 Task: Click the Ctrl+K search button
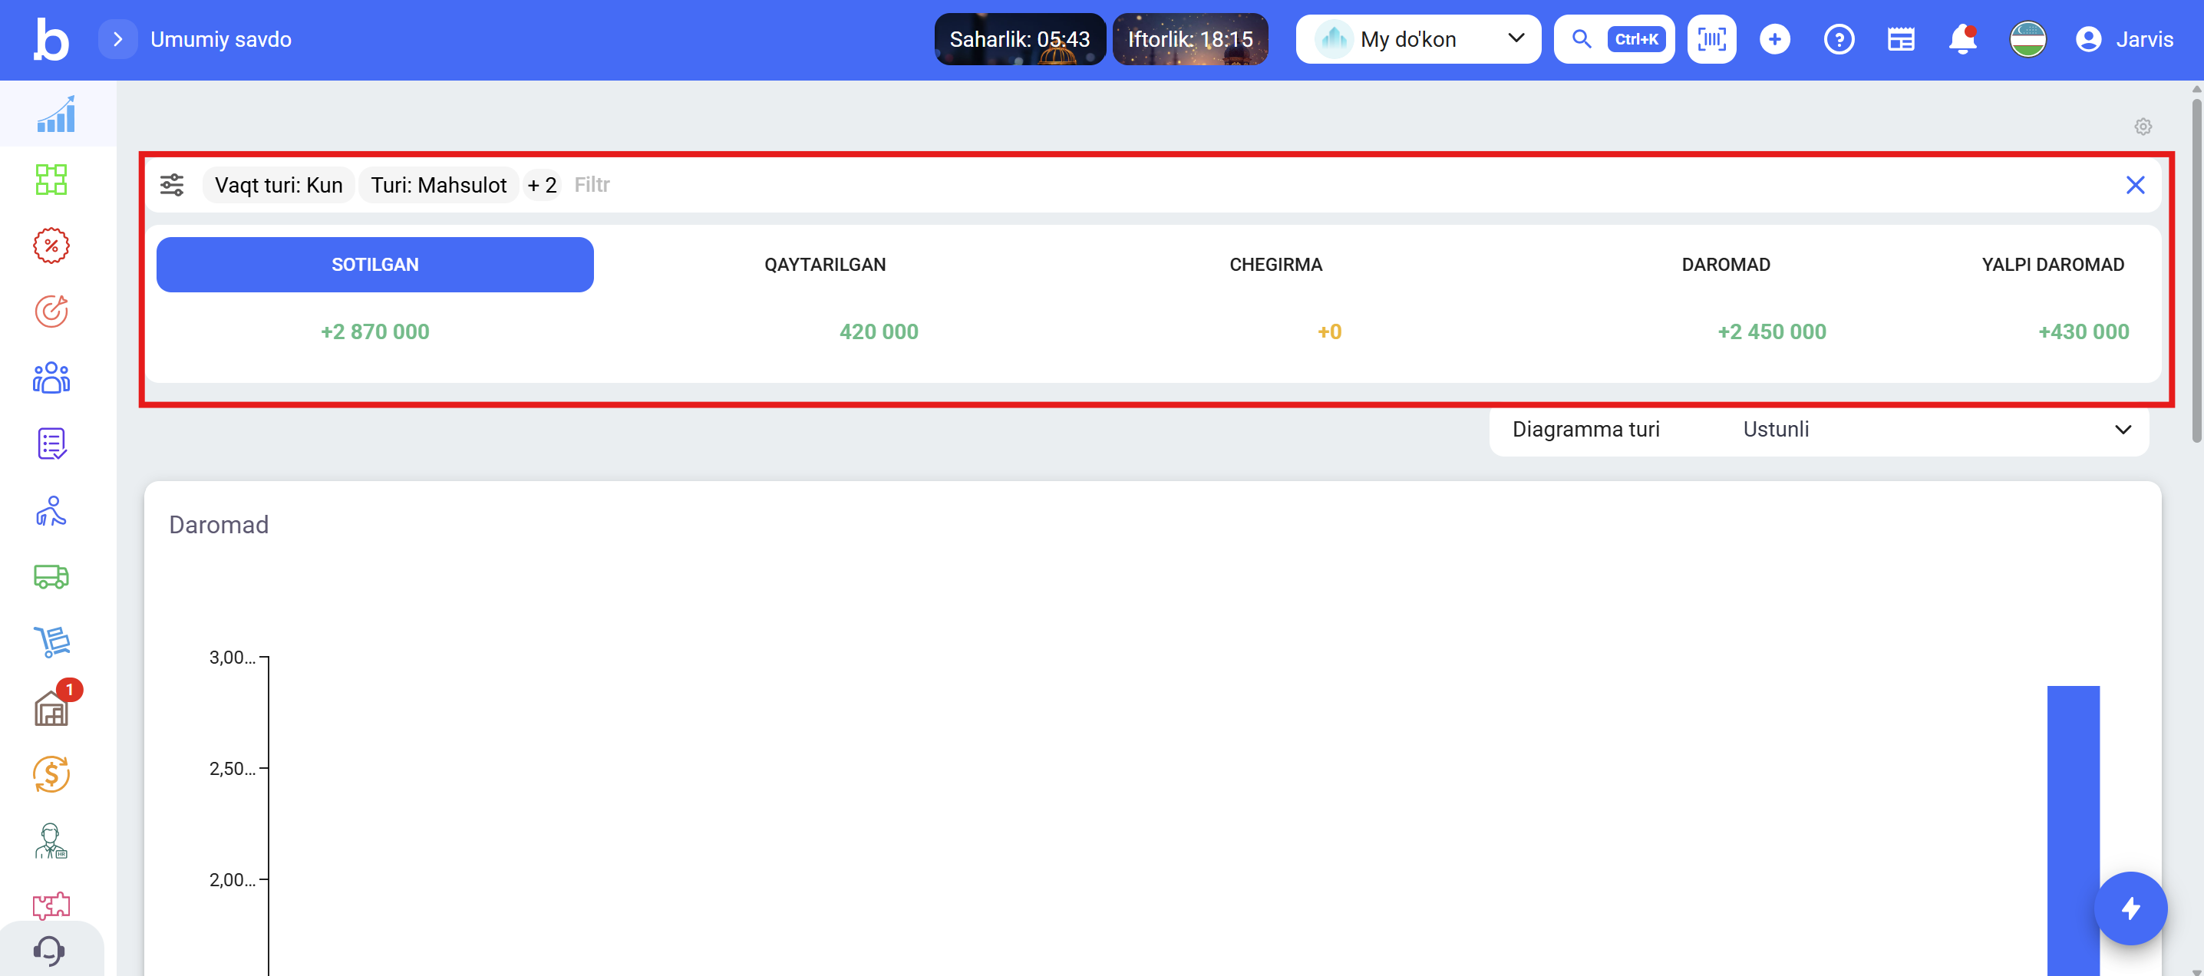1614,39
